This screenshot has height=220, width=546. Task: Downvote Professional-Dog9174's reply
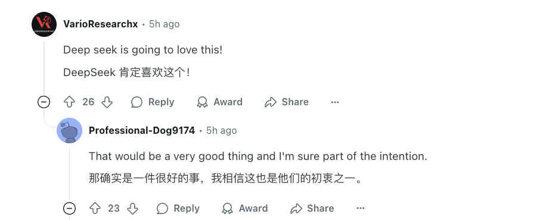[x=133, y=208]
